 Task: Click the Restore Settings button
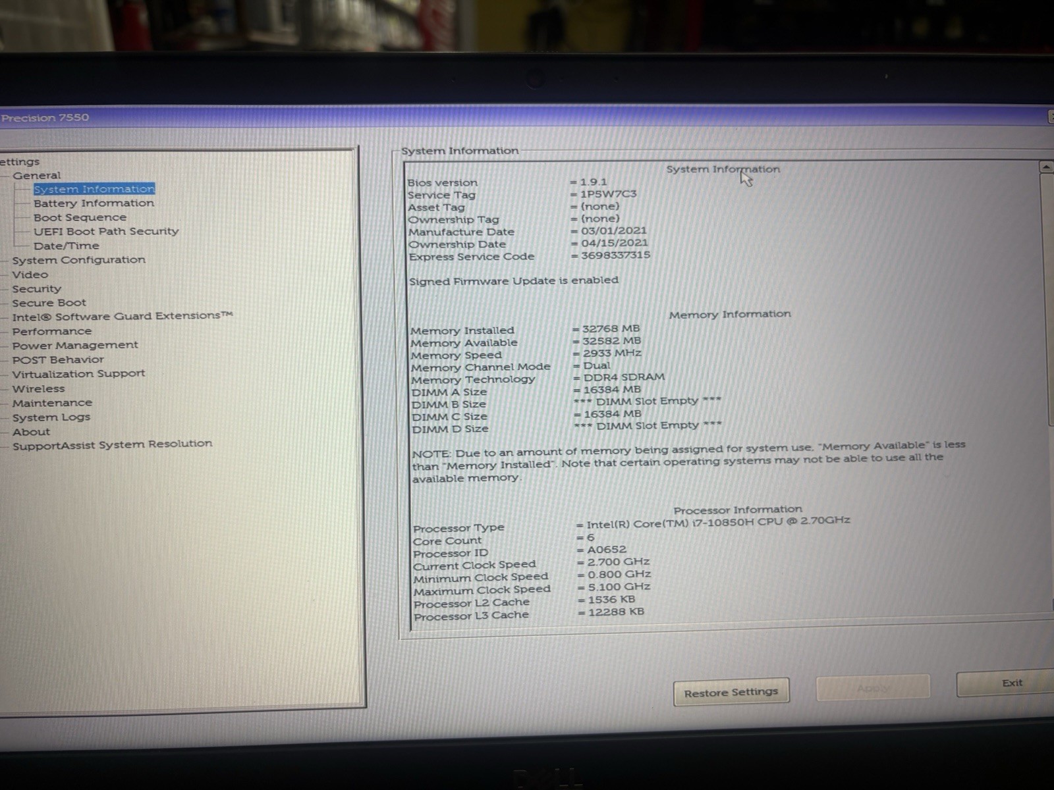pyautogui.click(x=731, y=693)
